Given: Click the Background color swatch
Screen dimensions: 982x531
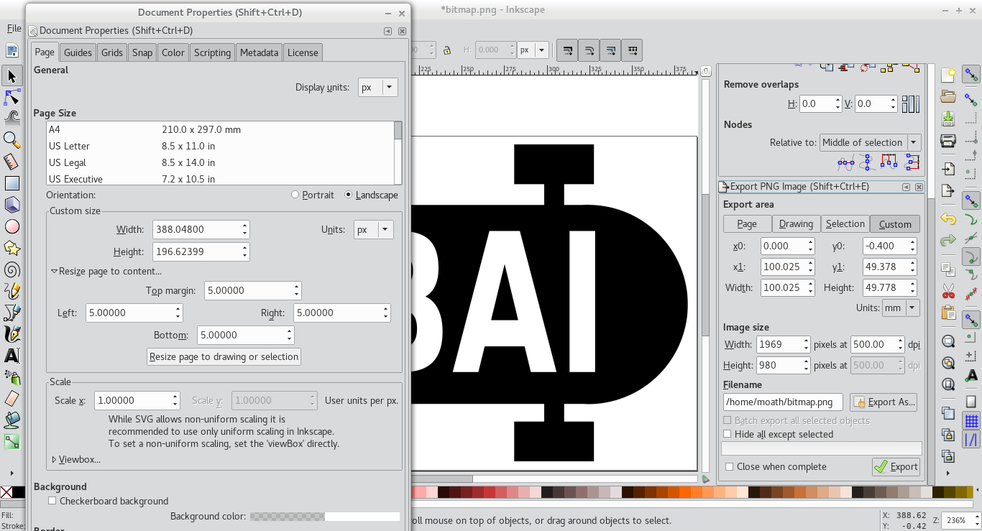Looking at the screenshot, I should click(x=325, y=516).
